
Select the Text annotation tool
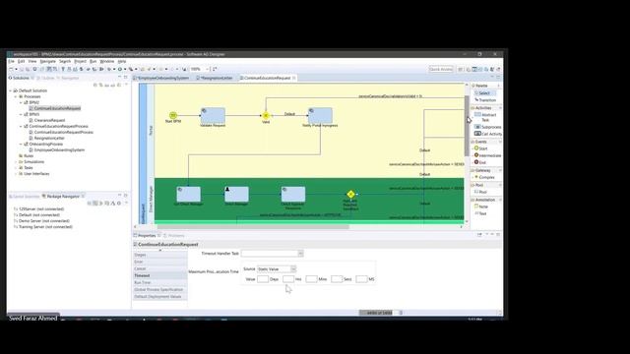click(x=481, y=213)
